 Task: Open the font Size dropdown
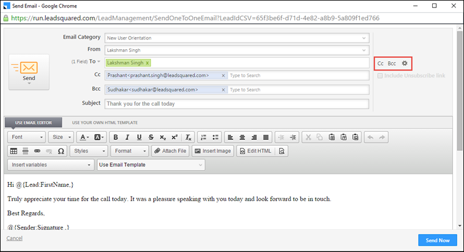coord(61,137)
